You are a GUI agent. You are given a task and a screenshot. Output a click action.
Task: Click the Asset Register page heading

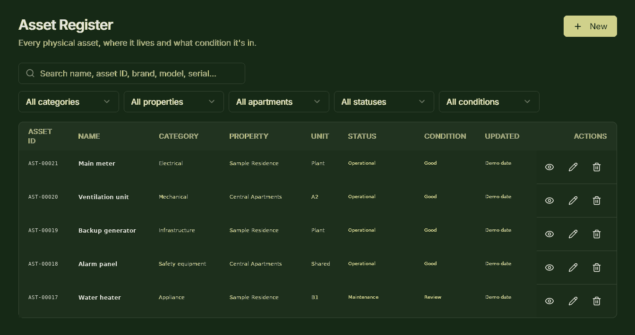pos(66,25)
